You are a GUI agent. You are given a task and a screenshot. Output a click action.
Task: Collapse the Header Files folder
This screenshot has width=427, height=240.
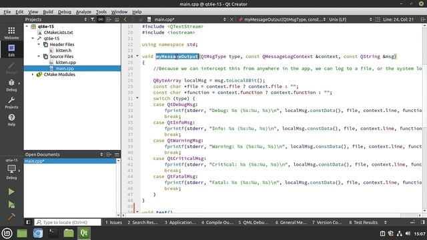(x=39, y=45)
